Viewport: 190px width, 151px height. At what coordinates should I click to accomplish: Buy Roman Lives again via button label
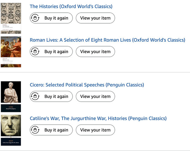[x=56, y=52]
